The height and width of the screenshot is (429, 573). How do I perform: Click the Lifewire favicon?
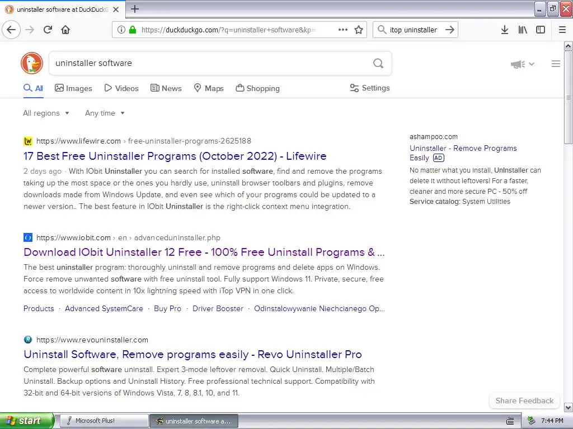pos(28,141)
